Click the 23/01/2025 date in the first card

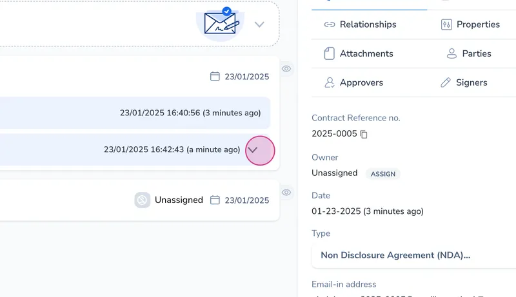(x=247, y=77)
